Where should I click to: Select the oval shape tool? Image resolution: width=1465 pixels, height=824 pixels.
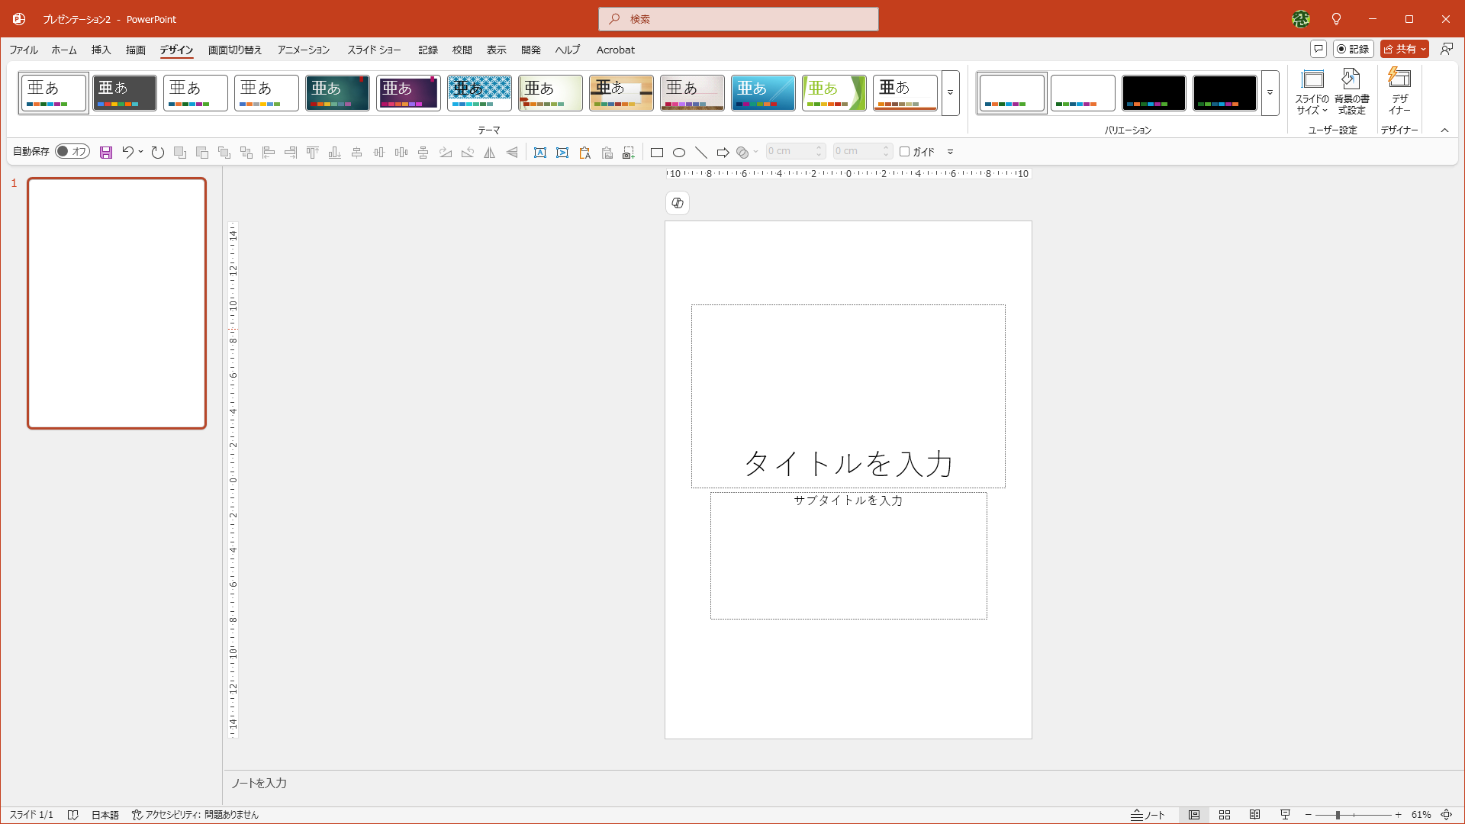679,153
